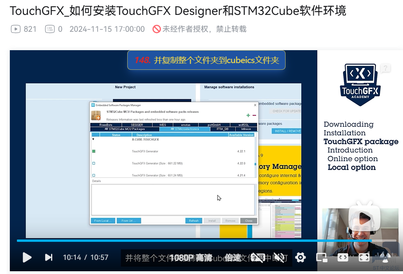Check the TouchGFX Generator 4.22.0 checkbox
Image resolution: width=403 pixels, height=274 pixels.
pyautogui.click(x=94, y=163)
